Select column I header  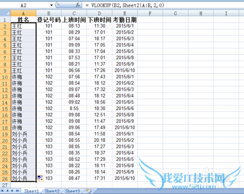[226, 13]
